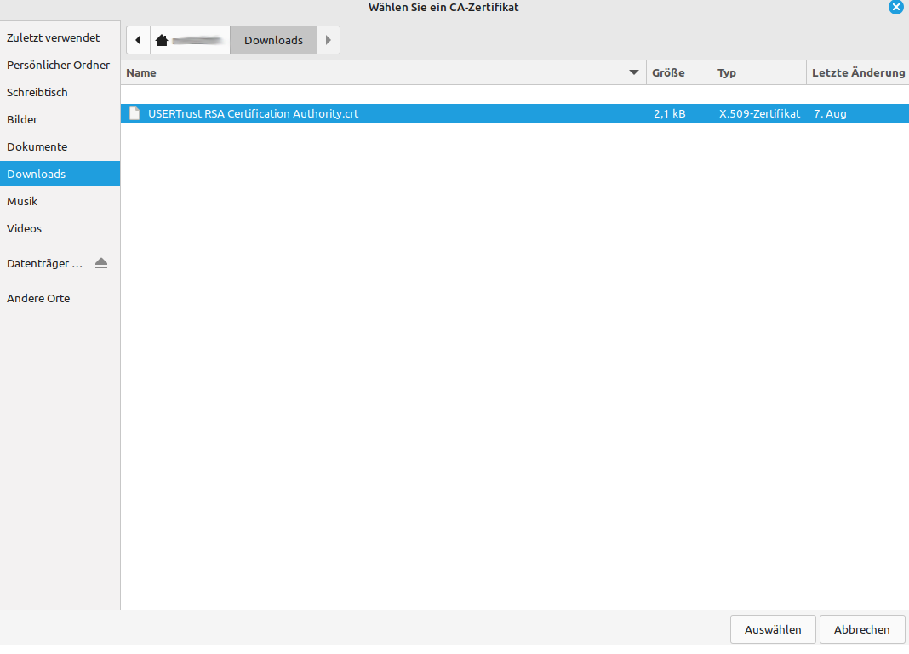The width and height of the screenshot is (909, 654).
Task: Open Zuletzt verwendet in sidebar
Action: point(53,37)
